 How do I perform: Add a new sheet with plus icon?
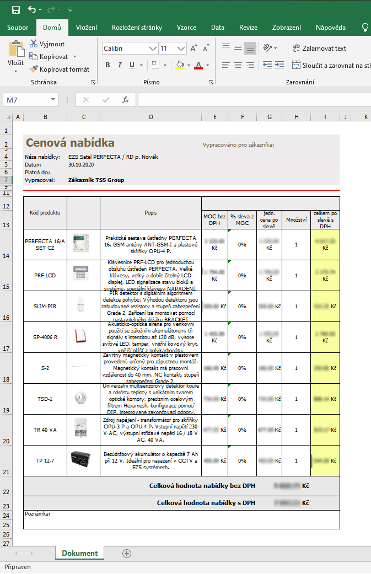(x=127, y=553)
